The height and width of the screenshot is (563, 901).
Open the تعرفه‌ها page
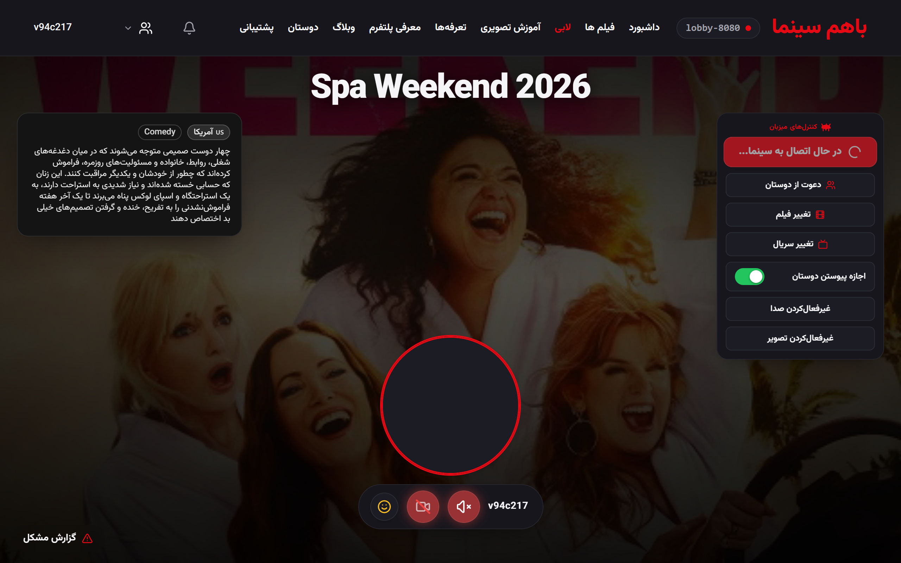point(450,27)
